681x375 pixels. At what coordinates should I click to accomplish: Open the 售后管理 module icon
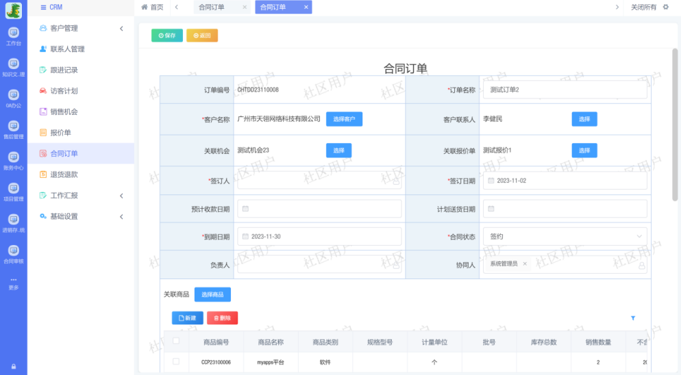click(x=13, y=129)
